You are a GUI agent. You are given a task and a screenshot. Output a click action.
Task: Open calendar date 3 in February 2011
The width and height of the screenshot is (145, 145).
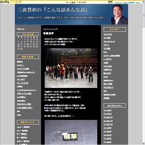pos(31,39)
